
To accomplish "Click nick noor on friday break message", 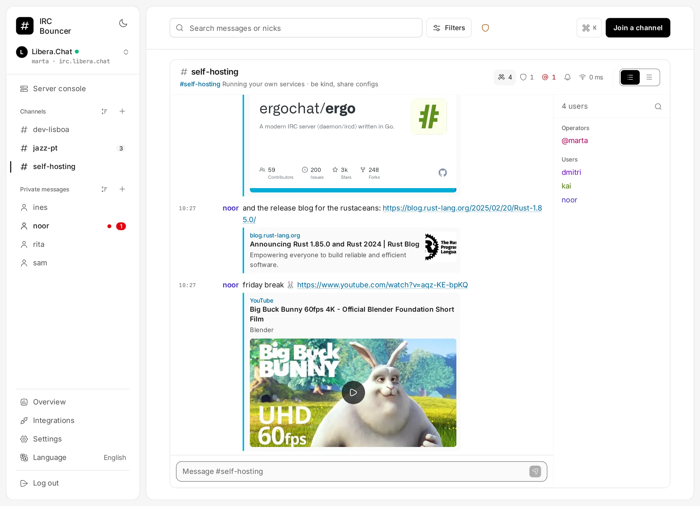I will pos(230,285).
